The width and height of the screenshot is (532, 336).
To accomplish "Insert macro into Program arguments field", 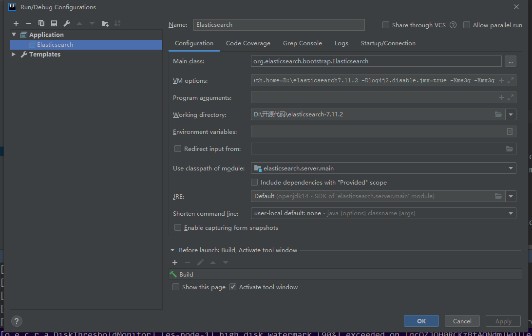I will (501, 98).
